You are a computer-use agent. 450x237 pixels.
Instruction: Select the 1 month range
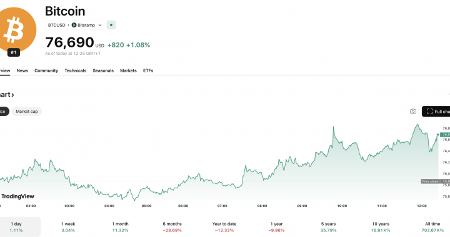(120, 227)
